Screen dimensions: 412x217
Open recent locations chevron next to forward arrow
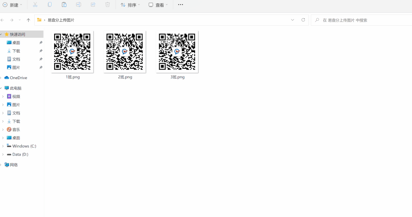click(20, 20)
